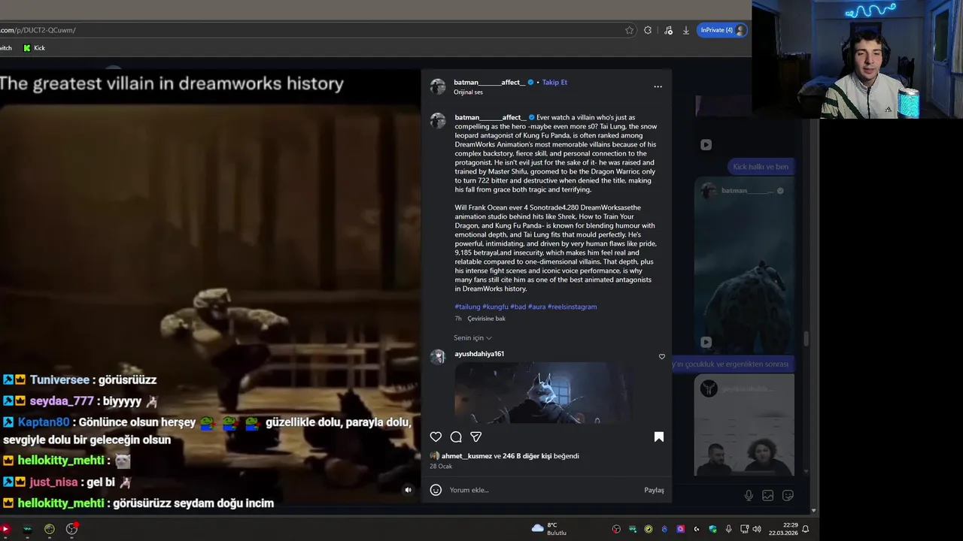The height and width of the screenshot is (541, 963).
Task: Open the media control music icon in the toolbar
Action: pyautogui.click(x=668, y=30)
